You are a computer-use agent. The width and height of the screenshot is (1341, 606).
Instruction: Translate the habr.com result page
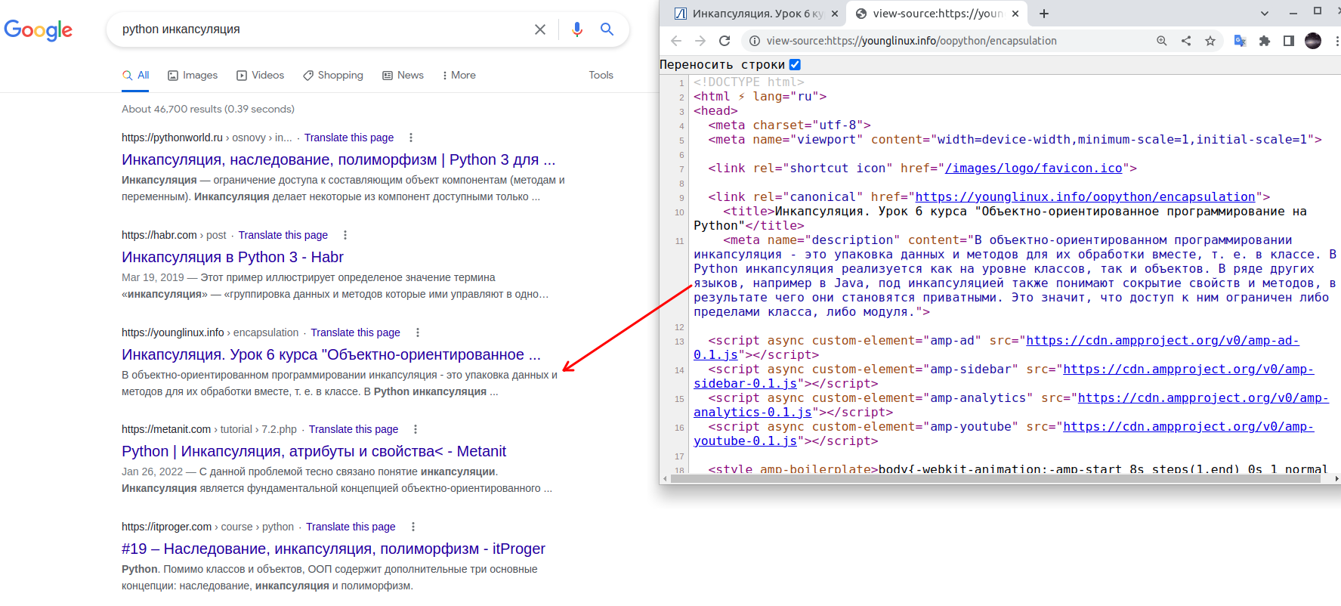(283, 235)
